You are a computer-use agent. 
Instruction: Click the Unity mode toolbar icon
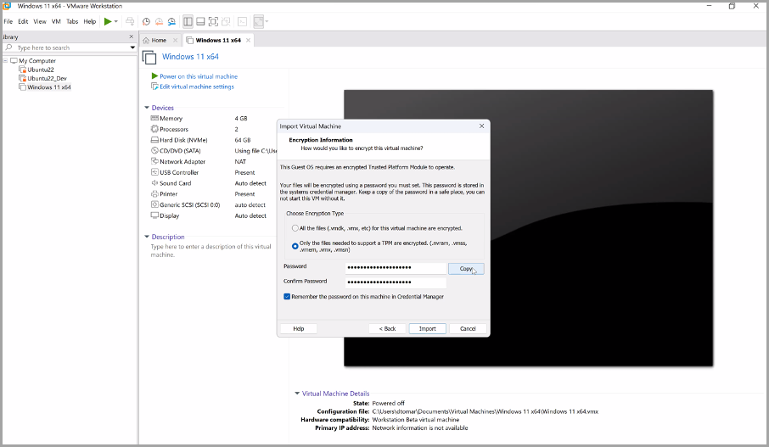(x=226, y=21)
